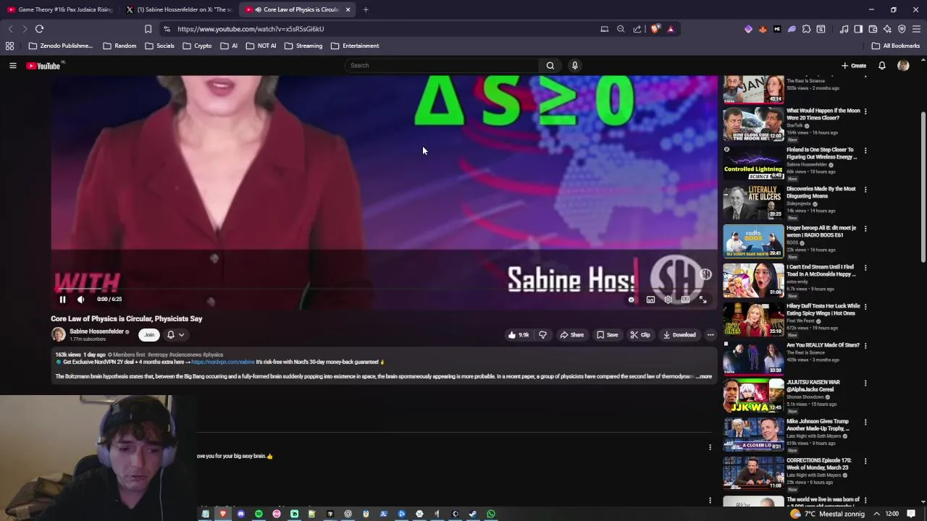
Task: Open more actions menu beside Download
Action: 710,335
